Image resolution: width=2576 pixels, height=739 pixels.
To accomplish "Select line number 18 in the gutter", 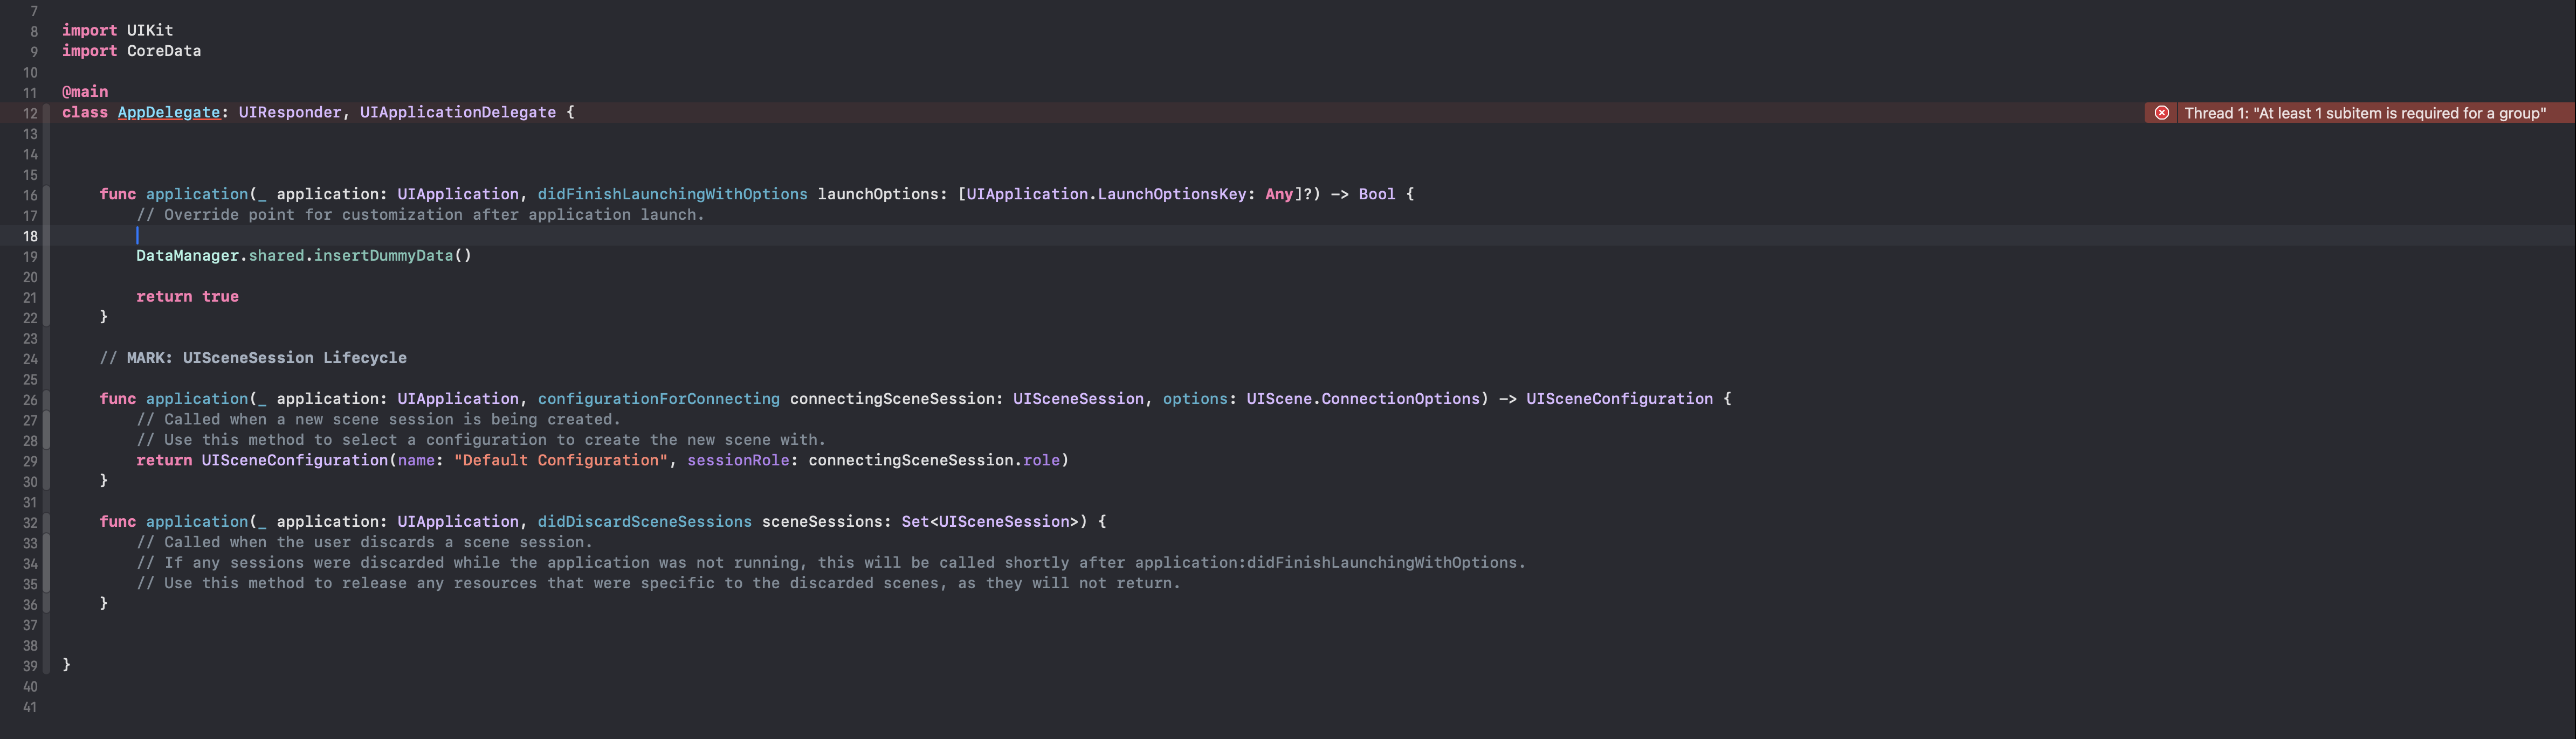I will [x=30, y=236].
